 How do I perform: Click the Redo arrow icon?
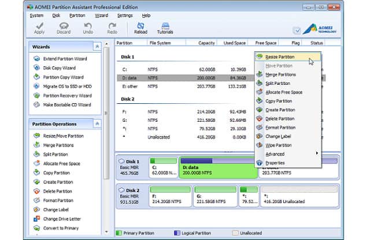point(112,26)
